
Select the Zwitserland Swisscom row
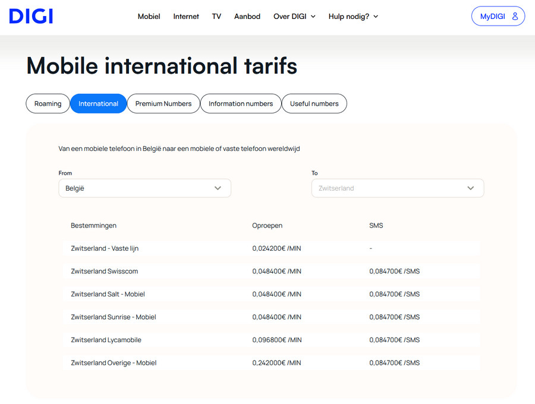pos(271,271)
